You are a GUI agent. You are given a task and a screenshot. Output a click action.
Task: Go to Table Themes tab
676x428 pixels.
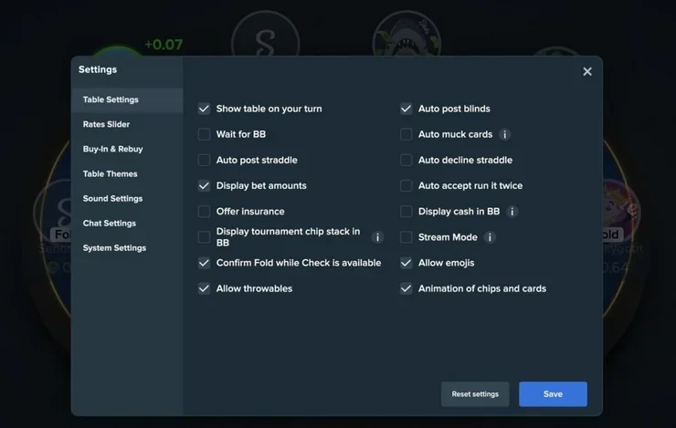(111, 173)
